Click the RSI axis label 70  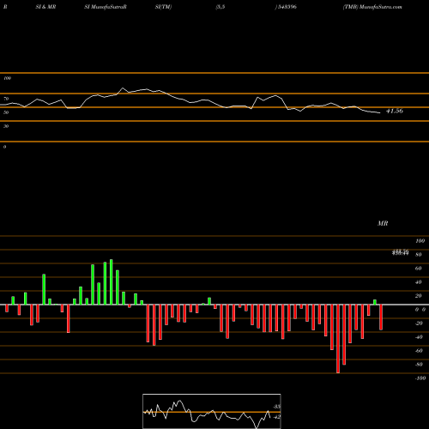6,99
